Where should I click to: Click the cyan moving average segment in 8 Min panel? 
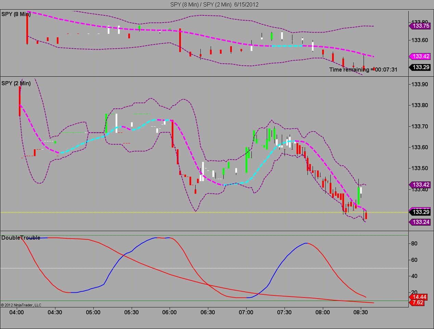(287, 46)
